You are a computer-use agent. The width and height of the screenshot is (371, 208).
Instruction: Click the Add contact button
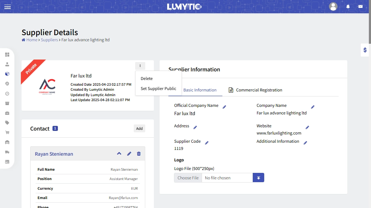pyautogui.click(x=139, y=128)
